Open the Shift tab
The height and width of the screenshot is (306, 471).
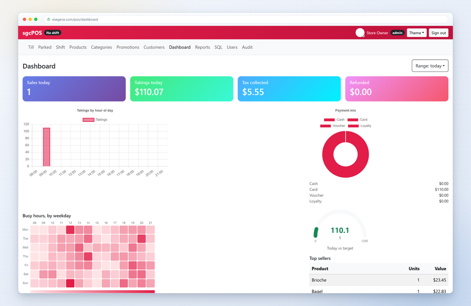(x=60, y=47)
